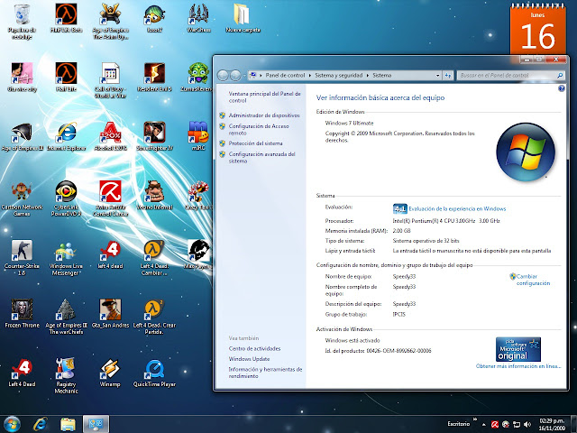Select the Gta_San Andres desktop icon
The height and width of the screenshot is (433, 577).
pos(109,309)
